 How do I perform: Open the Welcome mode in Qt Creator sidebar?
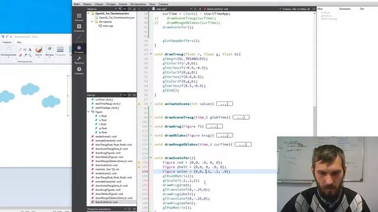pos(79,17)
